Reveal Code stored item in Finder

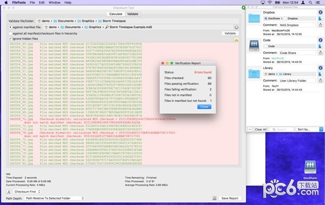[321, 46]
